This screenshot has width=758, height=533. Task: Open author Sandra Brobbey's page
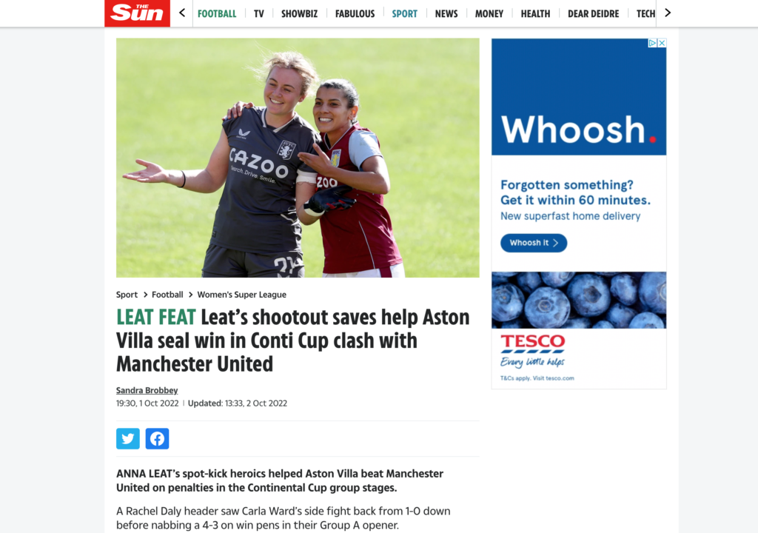click(x=147, y=390)
